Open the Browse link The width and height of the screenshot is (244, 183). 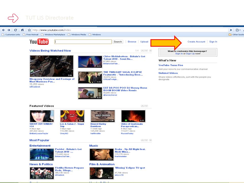coord(132,42)
